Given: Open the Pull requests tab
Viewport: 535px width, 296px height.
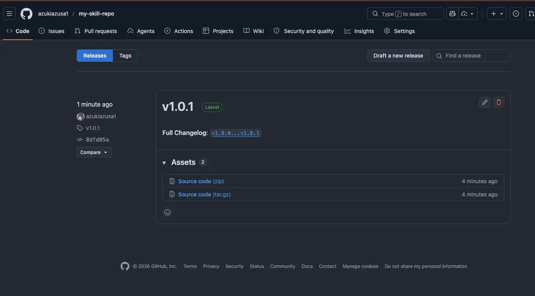Looking at the screenshot, I should pyautogui.click(x=96, y=31).
